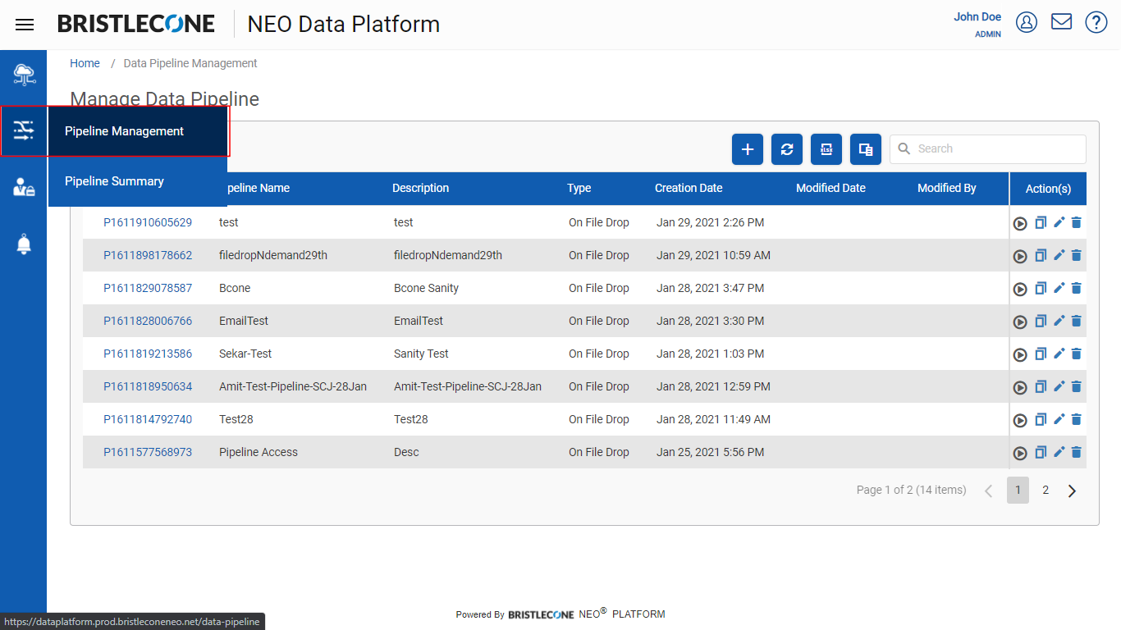
Task: Delete the Pipeline Access pipeline
Action: coord(1077,452)
